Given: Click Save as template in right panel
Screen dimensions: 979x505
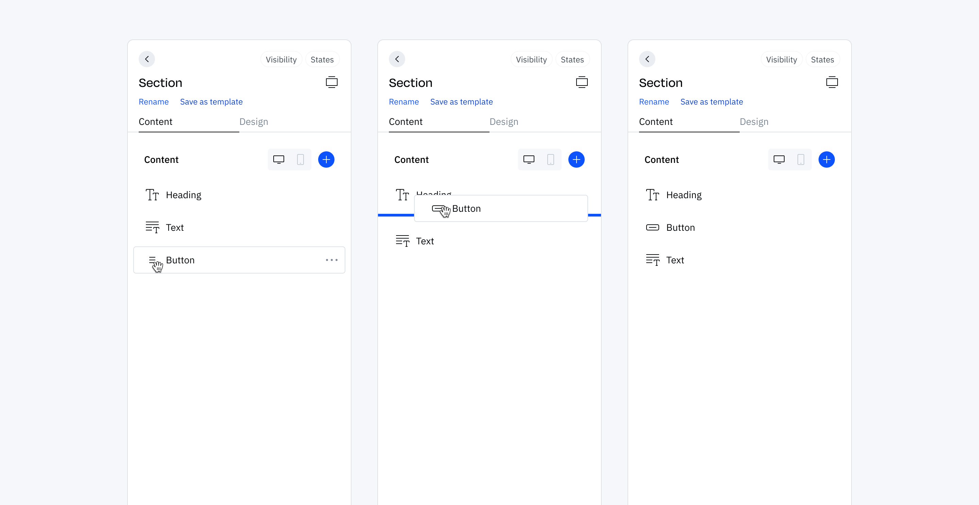Looking at the screenshot, I should tap(711, 102).
